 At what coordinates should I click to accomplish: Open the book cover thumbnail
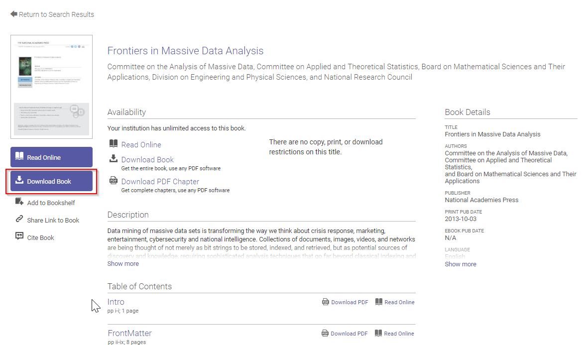click(x=51, y=87)
